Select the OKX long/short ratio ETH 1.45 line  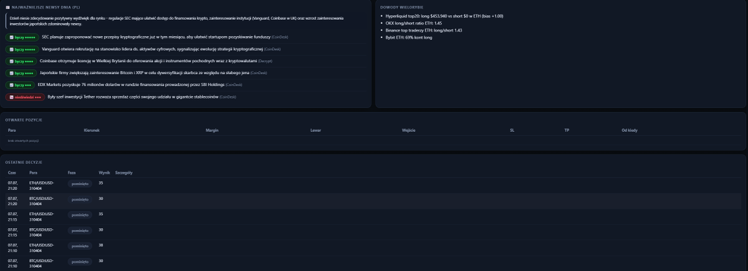pos(413,23)
